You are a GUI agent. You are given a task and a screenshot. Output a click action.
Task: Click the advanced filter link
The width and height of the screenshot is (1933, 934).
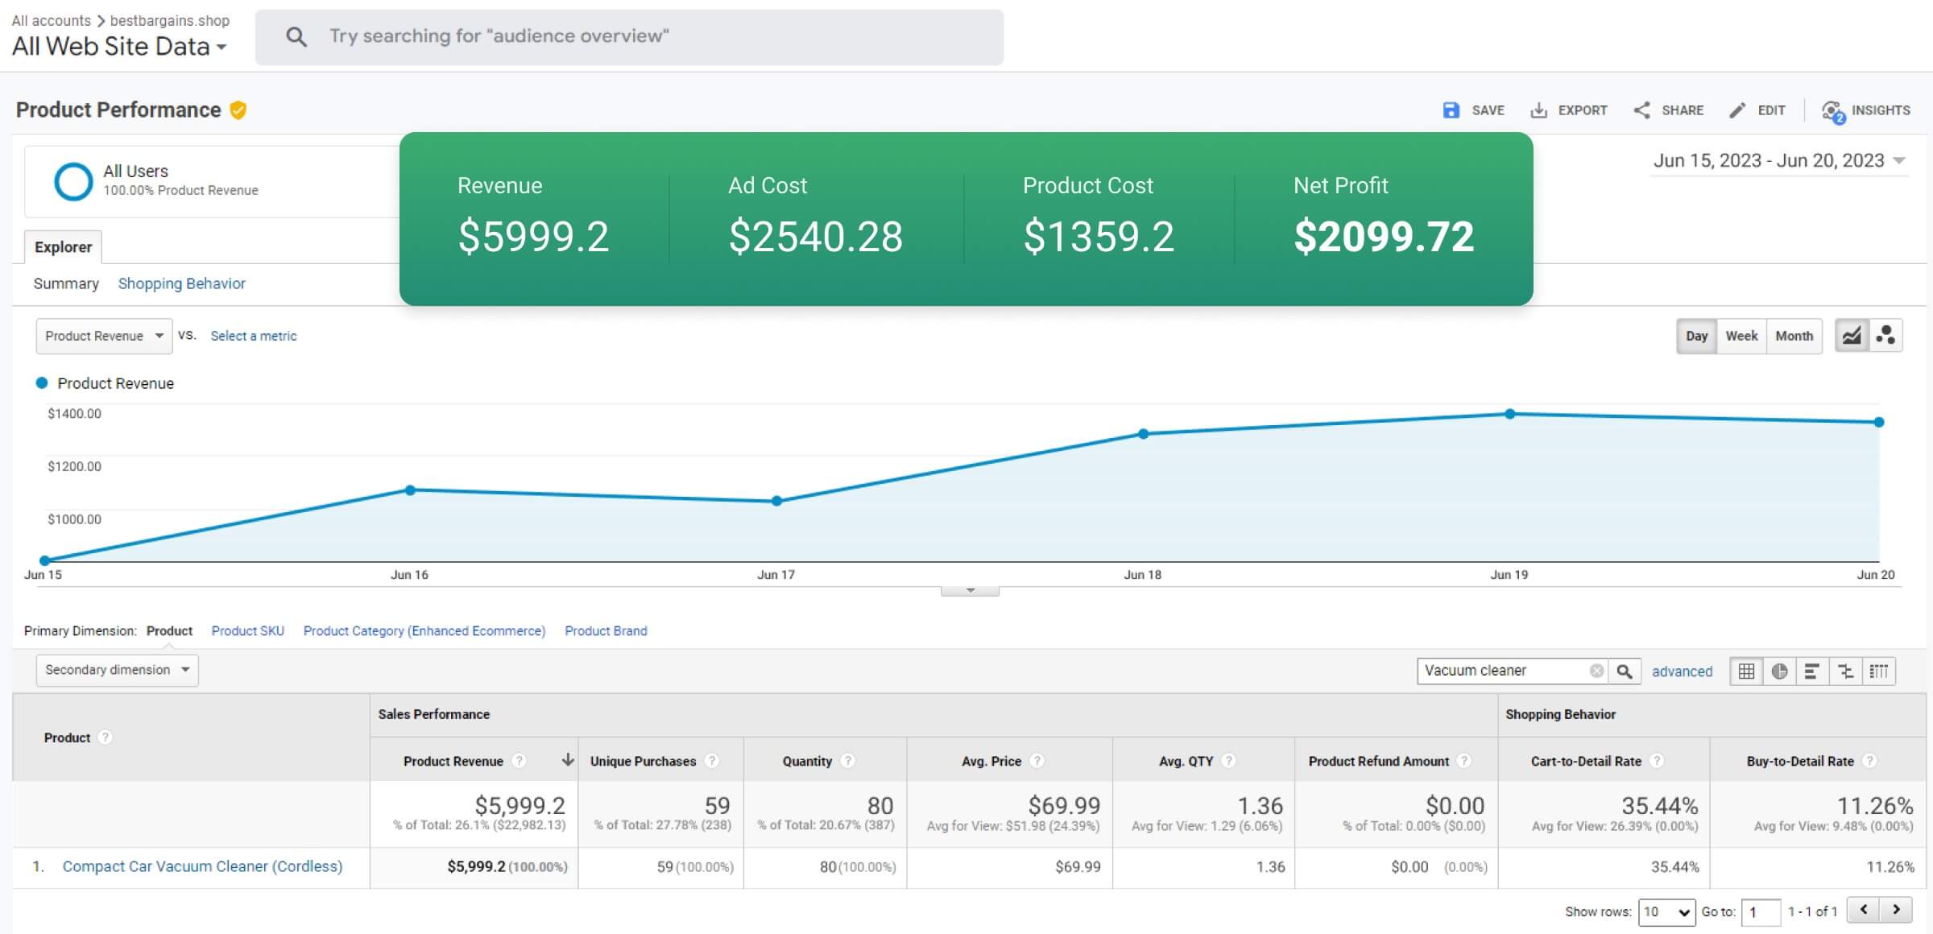tap(1682, 672)
